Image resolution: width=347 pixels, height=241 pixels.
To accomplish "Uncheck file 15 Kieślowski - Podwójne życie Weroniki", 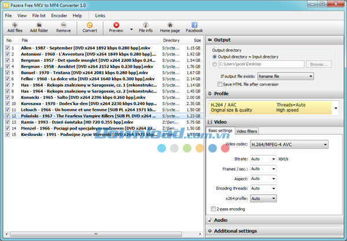I will (8, 135).
